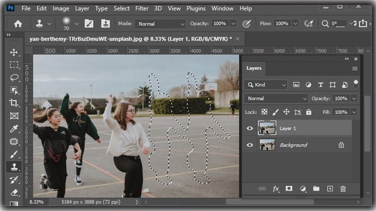Select the Clone Stamp tool in the toolbox

pos(14,167)
